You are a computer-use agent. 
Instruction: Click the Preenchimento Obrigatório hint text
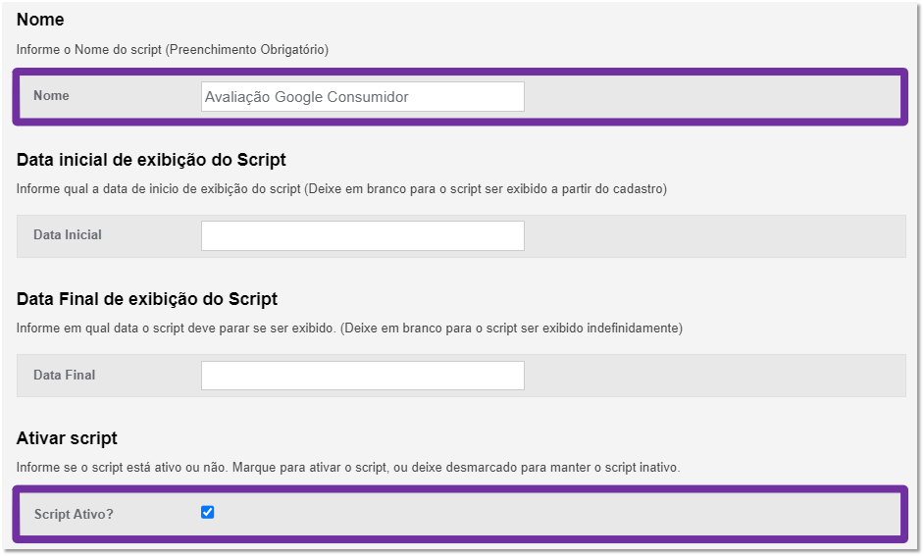tap(247, 49)
